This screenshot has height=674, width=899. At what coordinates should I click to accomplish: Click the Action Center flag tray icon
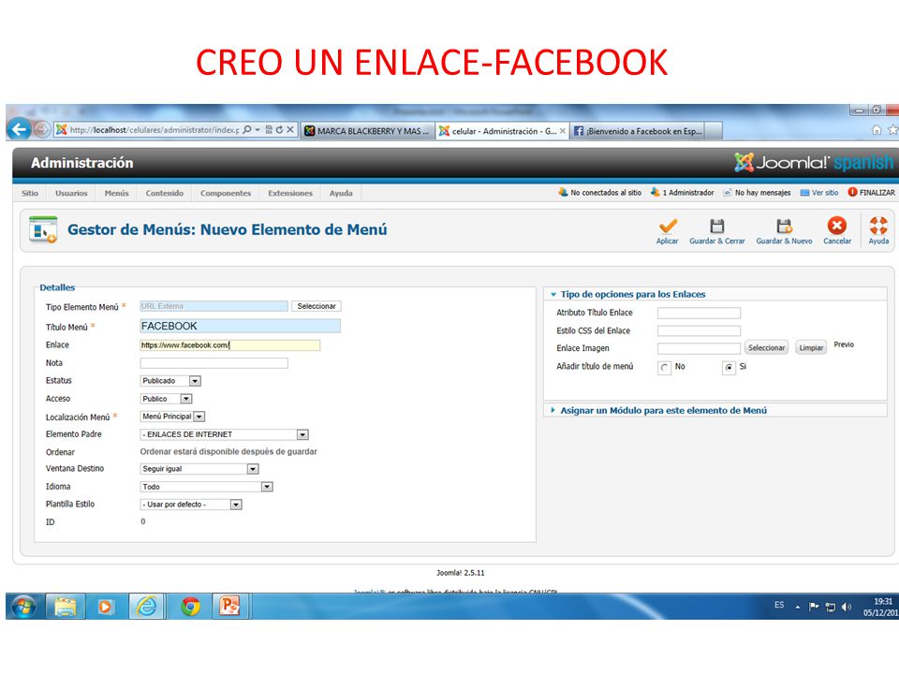[x=814, y=607]
